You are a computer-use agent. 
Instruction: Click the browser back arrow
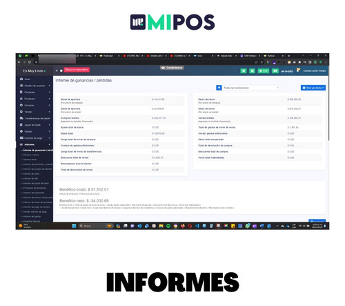[19, 62]
